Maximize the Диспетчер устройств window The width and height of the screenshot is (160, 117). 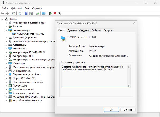146,3
